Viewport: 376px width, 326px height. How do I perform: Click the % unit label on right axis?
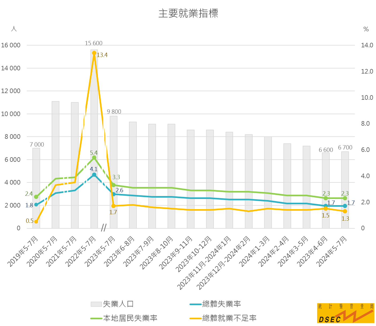point(366,29)
